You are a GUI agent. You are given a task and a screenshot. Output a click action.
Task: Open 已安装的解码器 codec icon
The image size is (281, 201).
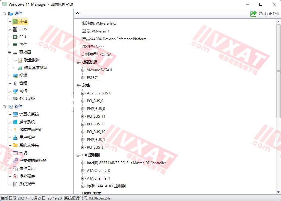pos(15,161)
